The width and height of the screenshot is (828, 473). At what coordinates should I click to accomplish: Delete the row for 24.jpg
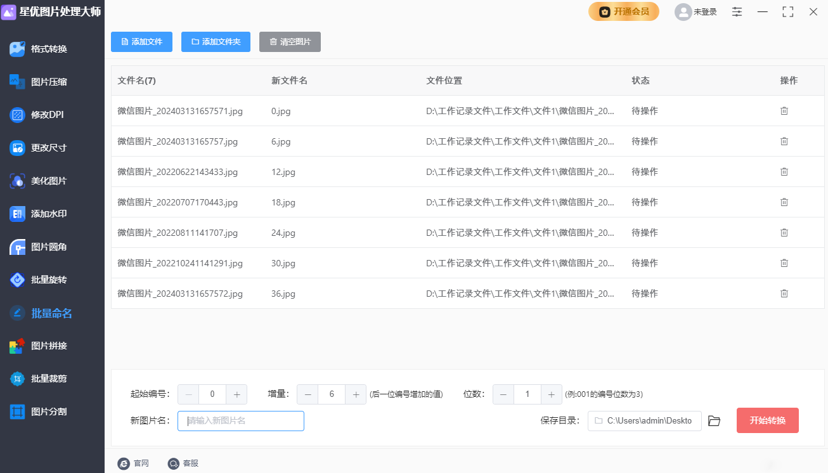784,233
